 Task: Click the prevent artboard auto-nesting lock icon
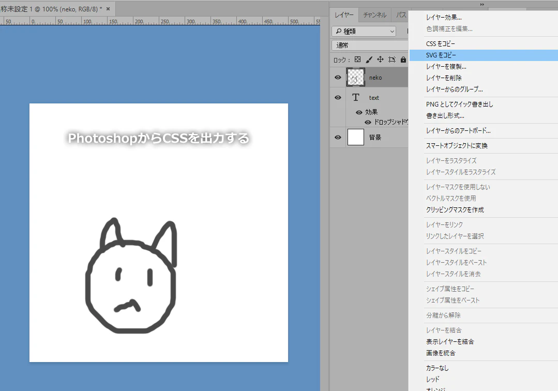392,59
